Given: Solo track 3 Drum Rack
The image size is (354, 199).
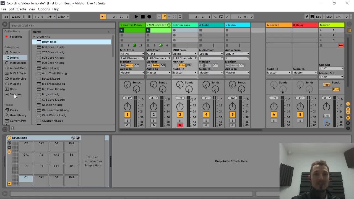Looking at the screenshot, I should coord(180,121).
